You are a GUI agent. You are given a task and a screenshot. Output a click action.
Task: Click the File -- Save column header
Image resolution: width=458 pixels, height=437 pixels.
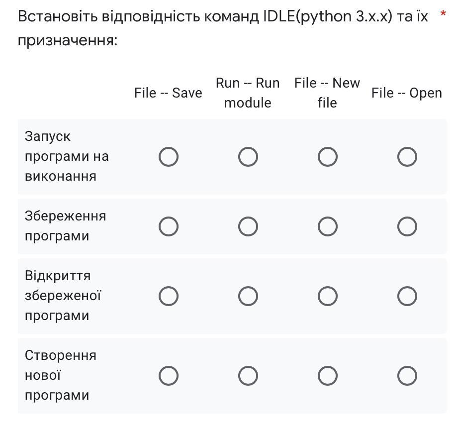point(168,93)
